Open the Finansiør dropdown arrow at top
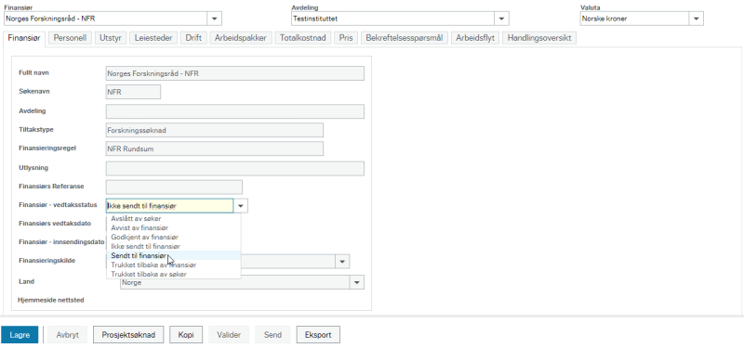Viewport: 744px width, 348px height. (x=214, y=19)
